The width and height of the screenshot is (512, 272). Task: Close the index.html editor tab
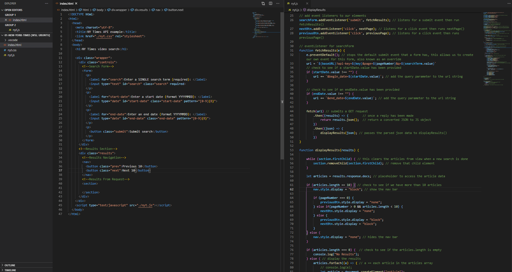point(76,4)
